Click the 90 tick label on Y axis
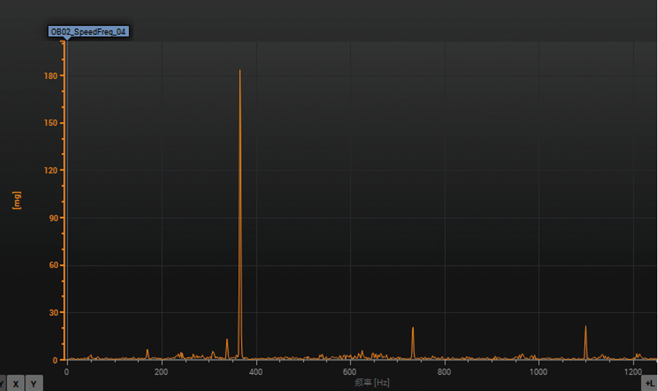Screen dimensions: 658x391 [53, 218]
